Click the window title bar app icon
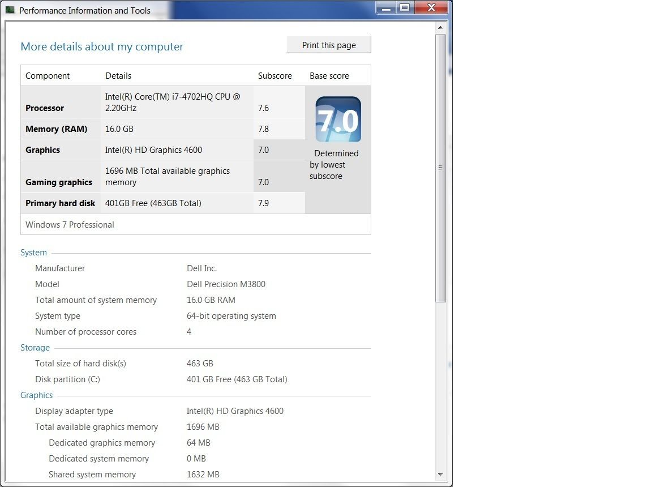The width and height of the screenshot is (652, 487). click(10, 10)
